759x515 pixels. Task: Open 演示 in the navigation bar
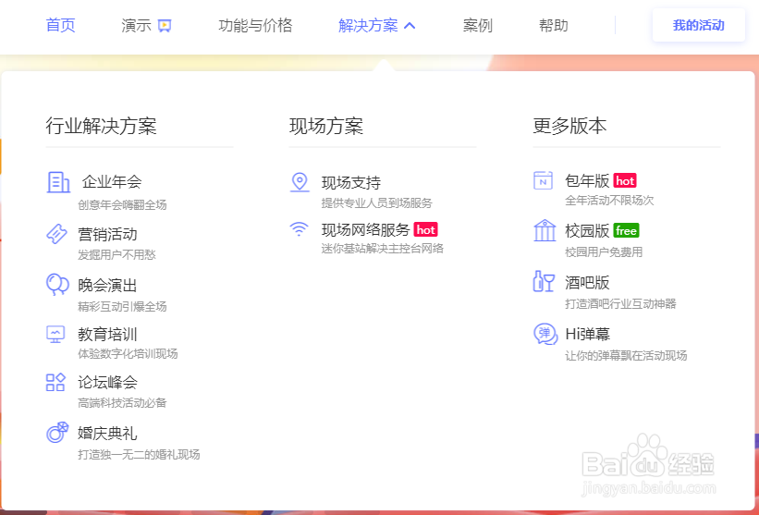(x=137, y=25)
